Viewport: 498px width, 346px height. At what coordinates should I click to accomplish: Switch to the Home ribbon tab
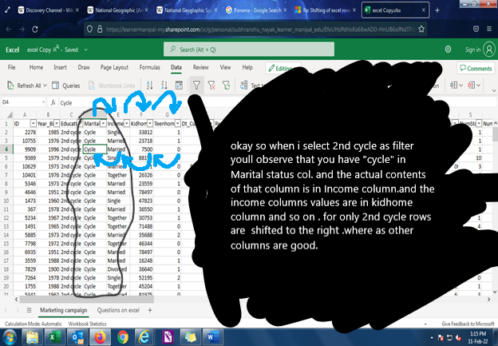[x=36, y=67]
